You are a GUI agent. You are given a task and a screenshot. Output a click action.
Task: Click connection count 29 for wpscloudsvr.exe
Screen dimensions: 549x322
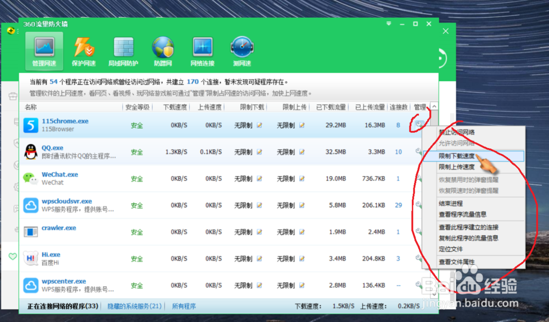[x=398, y=205]
